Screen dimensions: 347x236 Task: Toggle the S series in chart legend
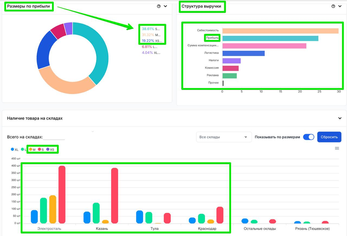coord(41,150)
